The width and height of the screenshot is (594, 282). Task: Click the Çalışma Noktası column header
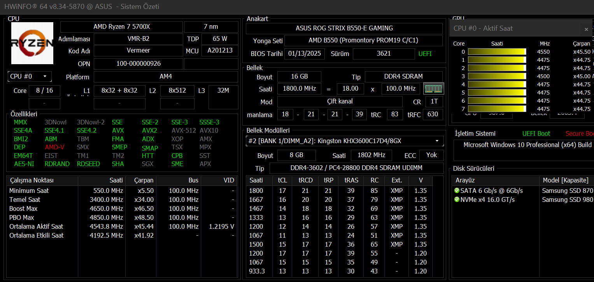[42, 180]
